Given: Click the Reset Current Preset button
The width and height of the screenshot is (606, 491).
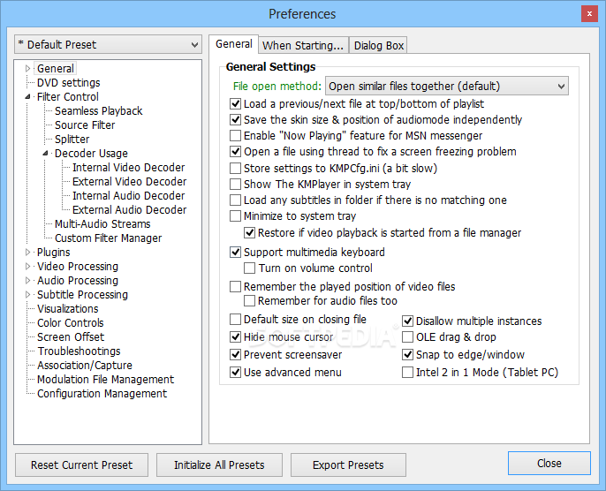Looking at the screenshot, I should [x=81, y=465].
